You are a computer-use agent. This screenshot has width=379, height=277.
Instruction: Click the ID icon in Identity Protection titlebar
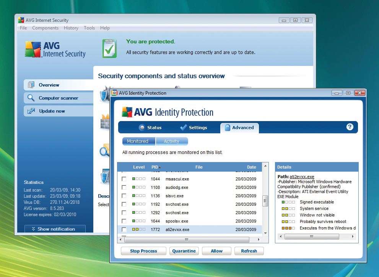pos(114,93)
